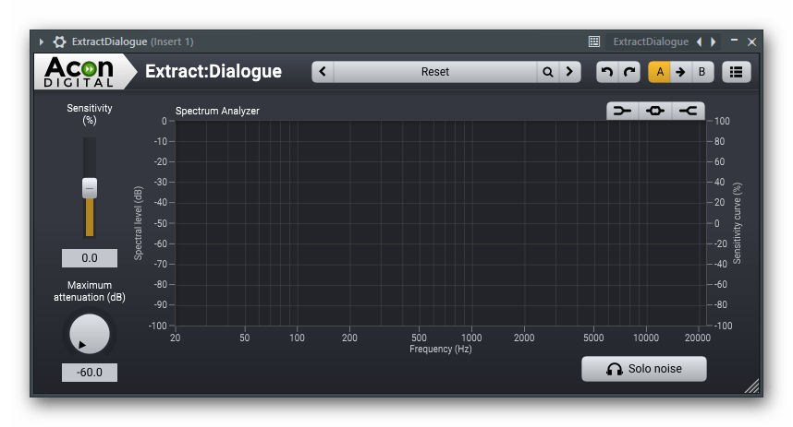Viewport: 793px width, 427px height.
Task: Click the Maximum attenuation (dB) label
Action: click(90, 291)
